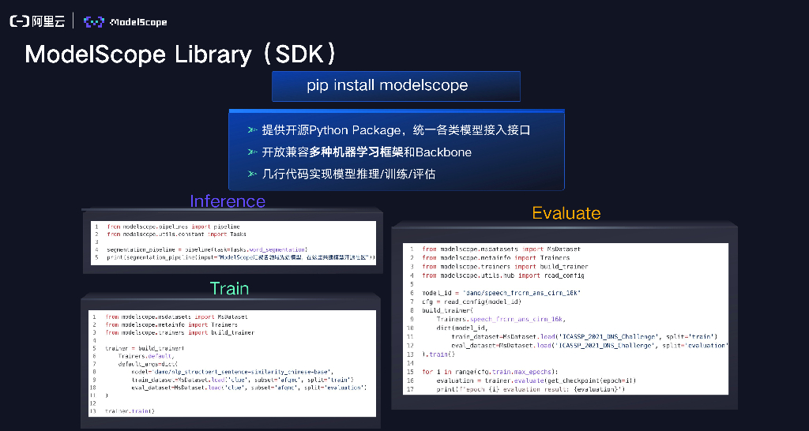Click the text '统一各类模型接入接口'
This screenshot has height=431, width=809.
472,130
